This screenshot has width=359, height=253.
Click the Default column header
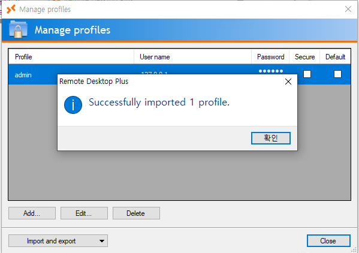tap(335, 57)
